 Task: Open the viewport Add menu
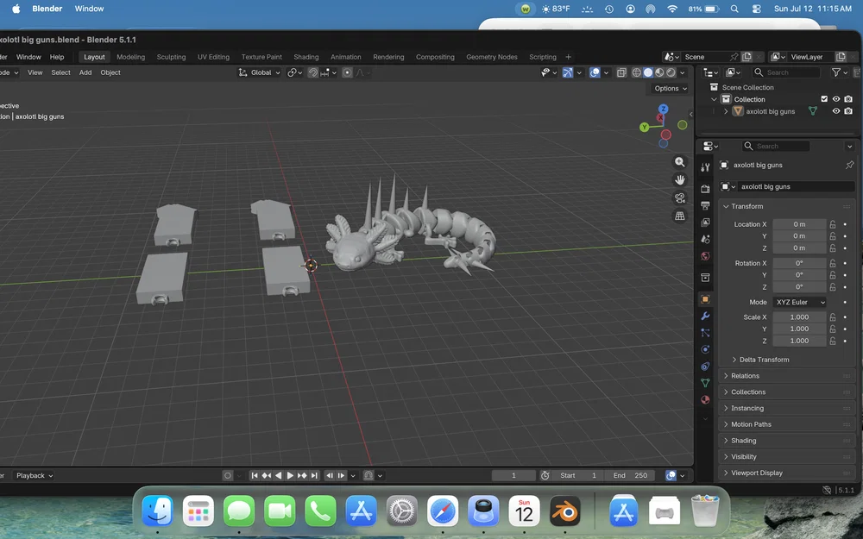[85, 72]
